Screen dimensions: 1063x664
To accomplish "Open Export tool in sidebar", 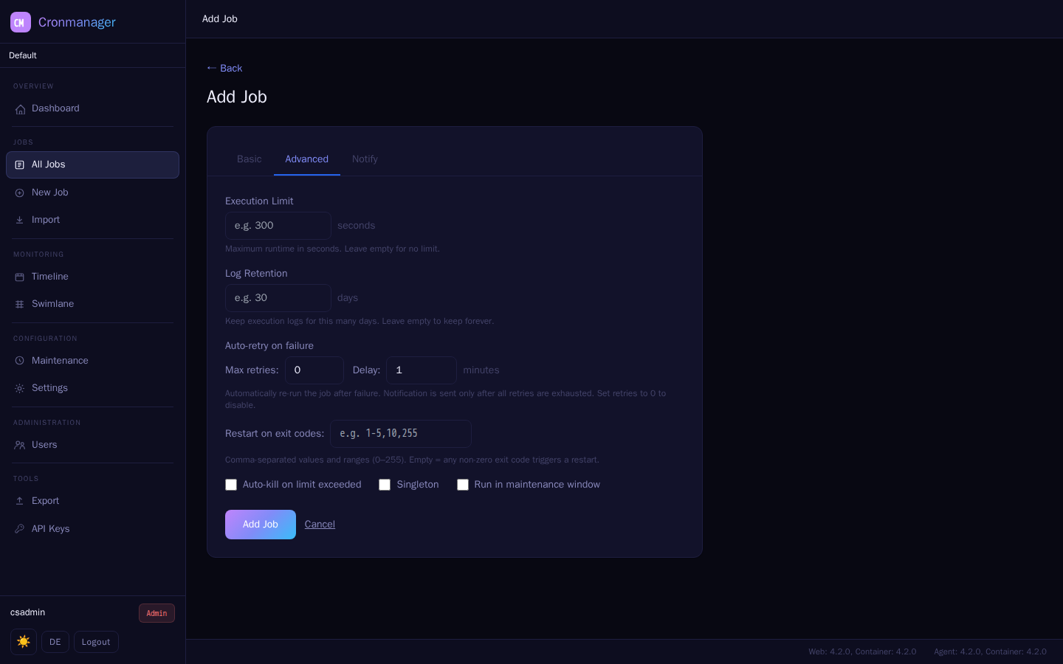I will click(92, 501).
